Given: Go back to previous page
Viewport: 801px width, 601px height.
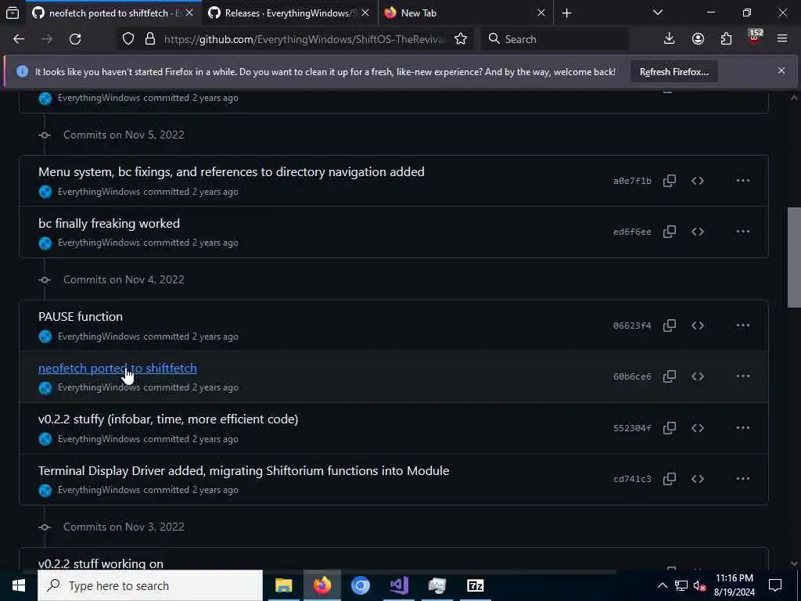Looking at the screenshot, I should (x=19, y=39).
